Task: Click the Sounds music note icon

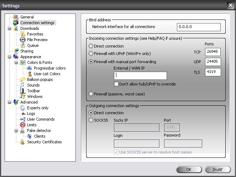Action: click(23, 85)
